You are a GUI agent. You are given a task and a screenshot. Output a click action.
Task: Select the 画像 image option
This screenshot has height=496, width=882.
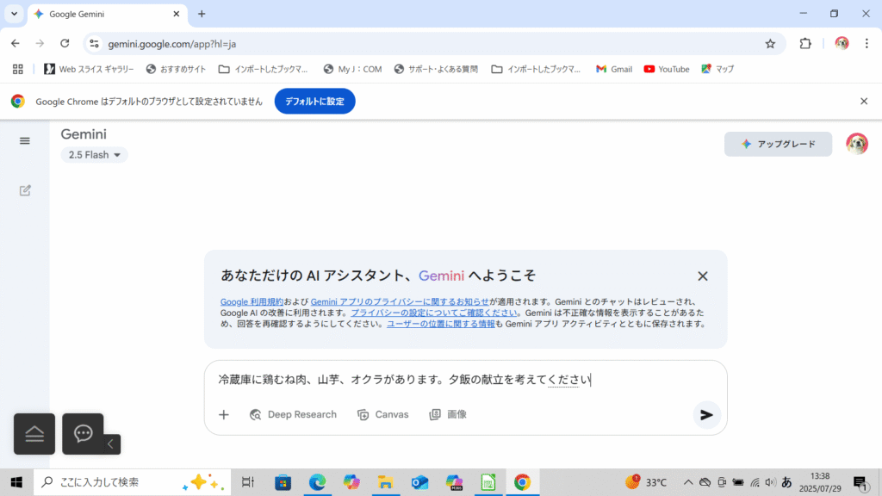pos(448,415)
